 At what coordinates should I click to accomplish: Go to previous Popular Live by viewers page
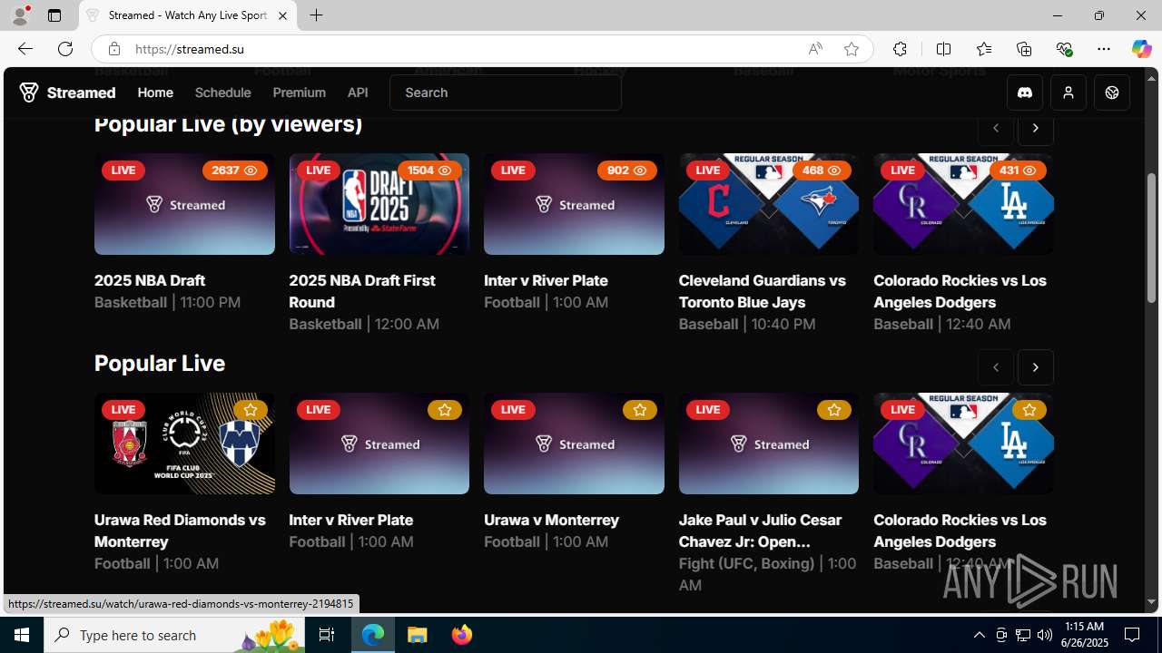point(996,128)
